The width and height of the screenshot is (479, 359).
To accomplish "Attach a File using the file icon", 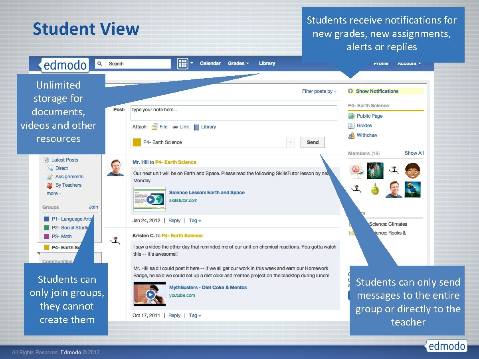I will click(x=155, y=127).
